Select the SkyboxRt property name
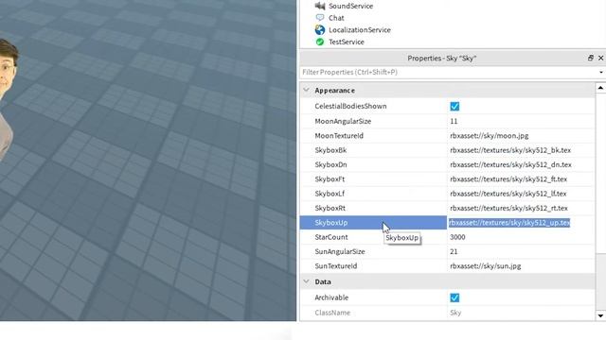The width and height of the screenshot is (606, 340). pos(330,208)
